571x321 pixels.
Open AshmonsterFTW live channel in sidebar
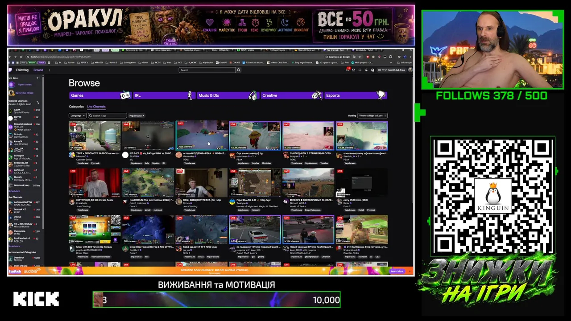25,203
